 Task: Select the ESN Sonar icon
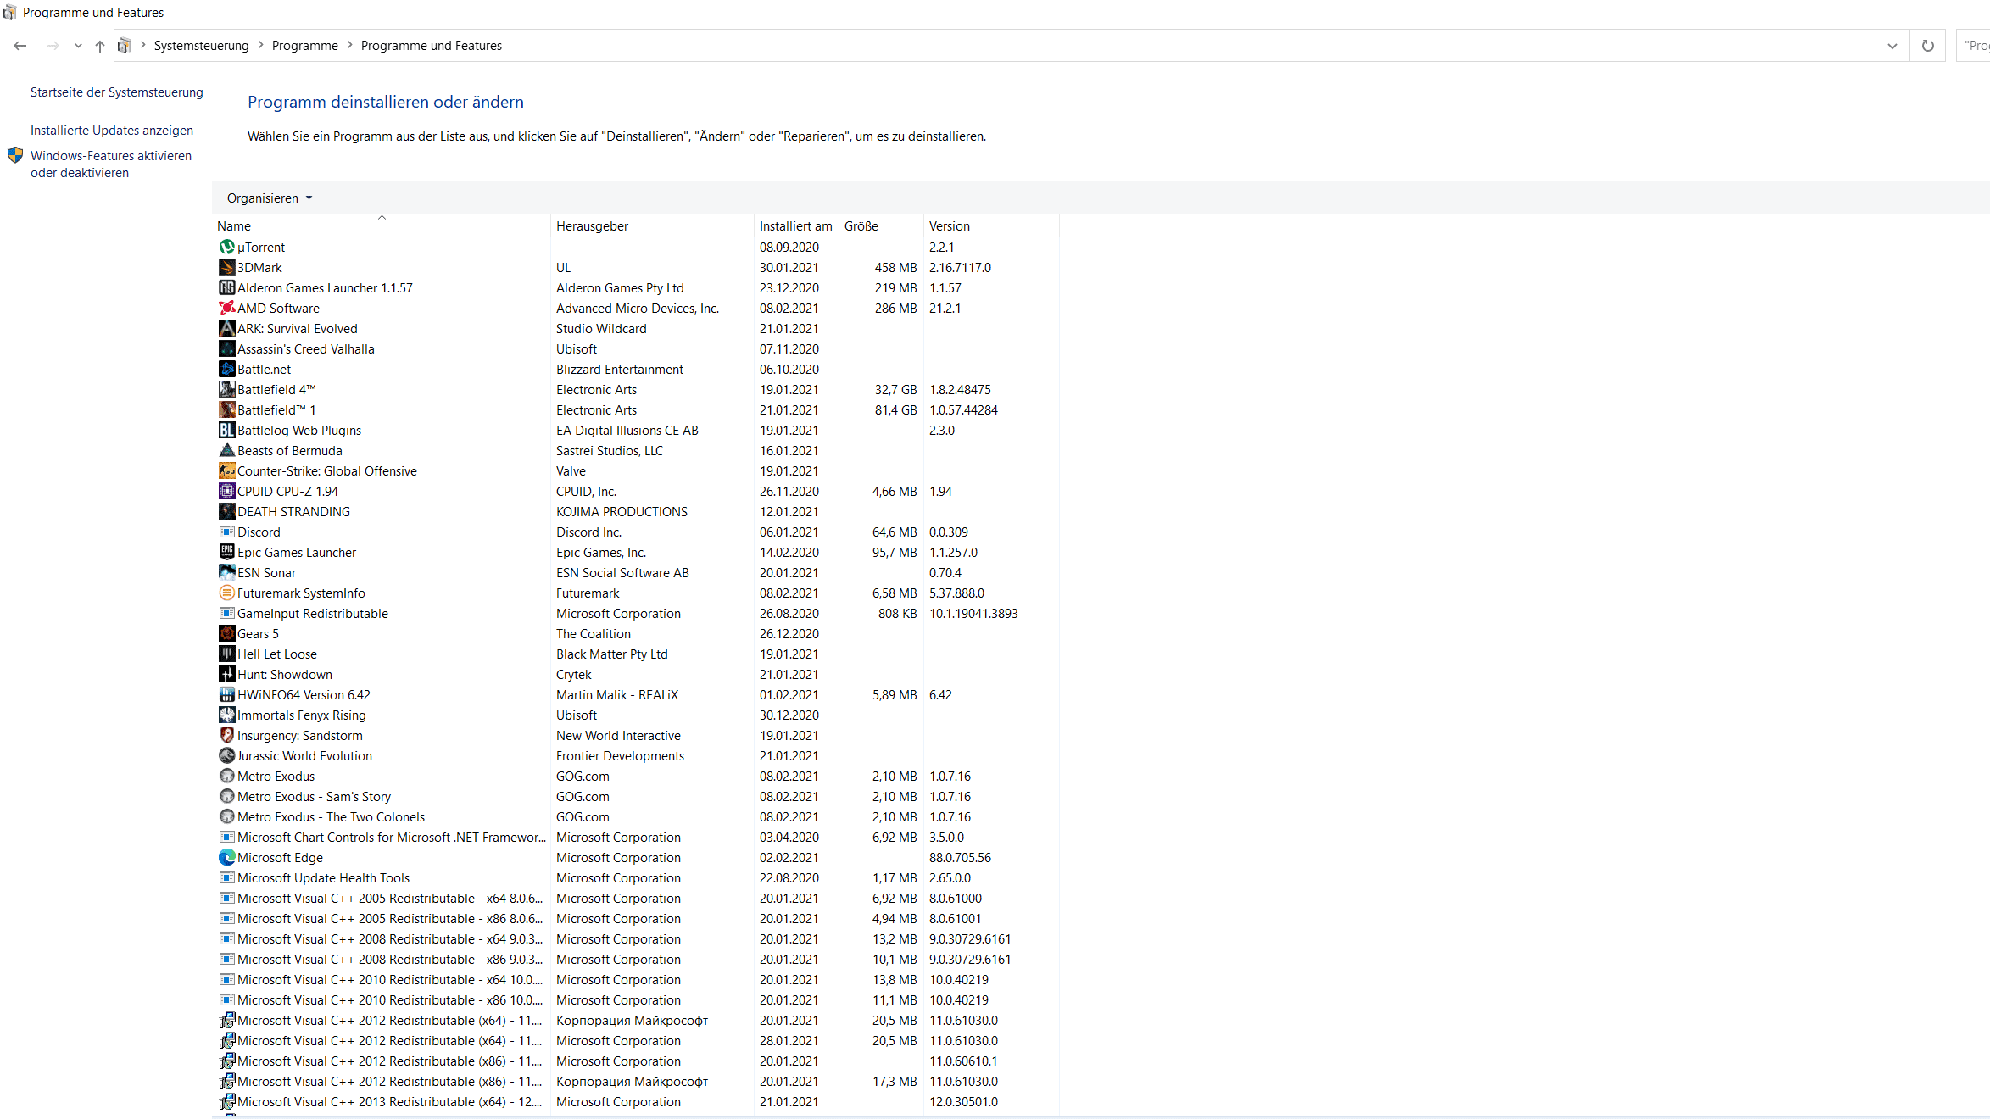pyautogui.click(x=226, y=572)
